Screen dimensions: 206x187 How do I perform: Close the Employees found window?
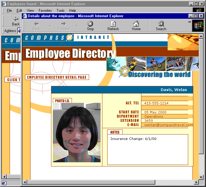[202, 4]
